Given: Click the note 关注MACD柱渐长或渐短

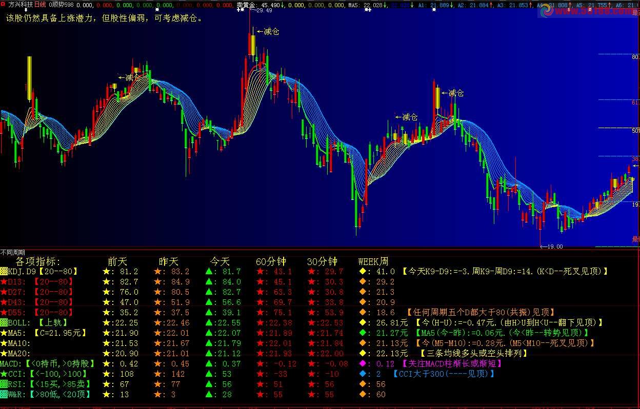Looking at the screenshot, I should [x=452, y=364].
